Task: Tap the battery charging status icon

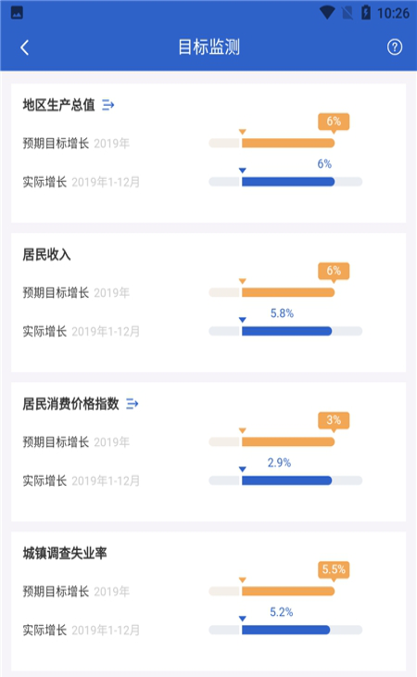Action: coord(366,13)
